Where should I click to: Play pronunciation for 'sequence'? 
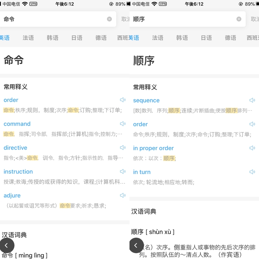(x=252, y=100)
